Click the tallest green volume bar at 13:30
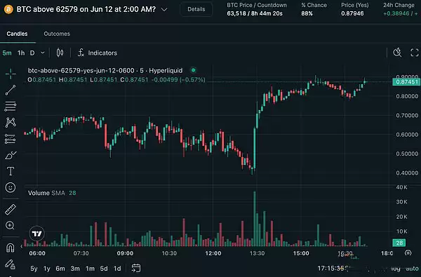 point(255,219)
